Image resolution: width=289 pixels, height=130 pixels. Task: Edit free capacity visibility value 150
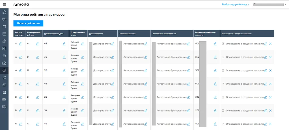point(215,57)
